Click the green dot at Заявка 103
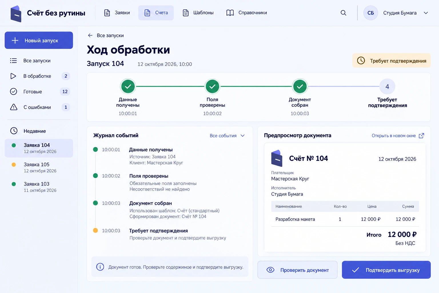The image size is (439, 293). point(14,184)
